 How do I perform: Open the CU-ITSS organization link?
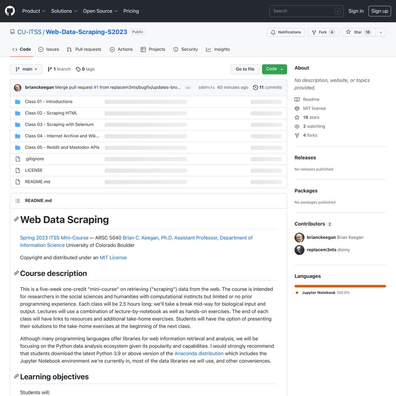(29, 32)
